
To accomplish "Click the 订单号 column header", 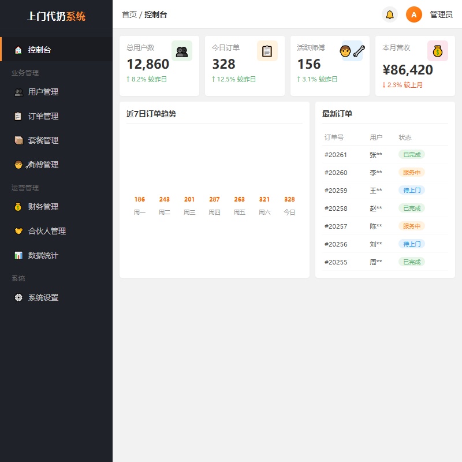I will (334, 137).
